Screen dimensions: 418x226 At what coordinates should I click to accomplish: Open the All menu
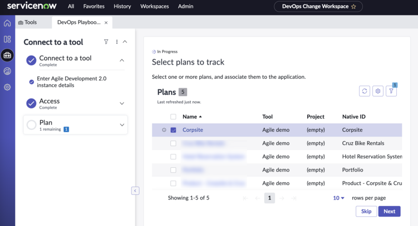[x=71, y=6]
